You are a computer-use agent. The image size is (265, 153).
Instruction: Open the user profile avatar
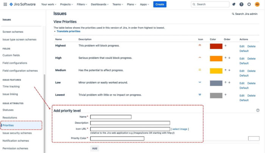pyautogui.click(x=257, y=5)
